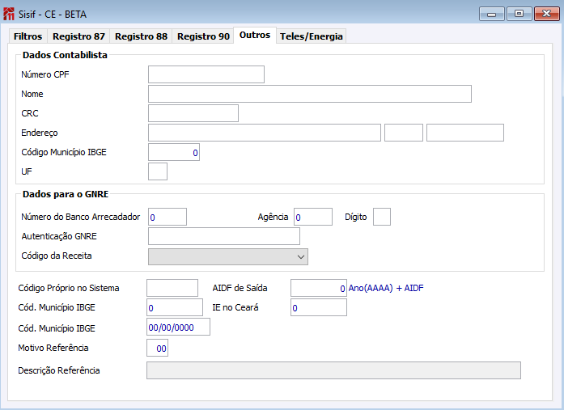Screen dimensions: 564x410
Task: Open the Código da Receita dropdown
Action: [228, 256]
